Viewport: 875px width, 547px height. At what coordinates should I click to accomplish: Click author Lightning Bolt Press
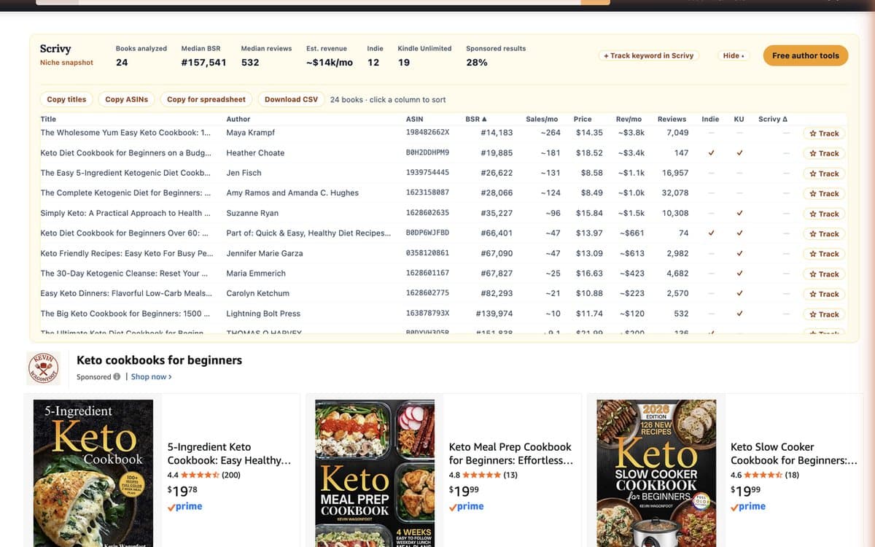coord(263,314)
